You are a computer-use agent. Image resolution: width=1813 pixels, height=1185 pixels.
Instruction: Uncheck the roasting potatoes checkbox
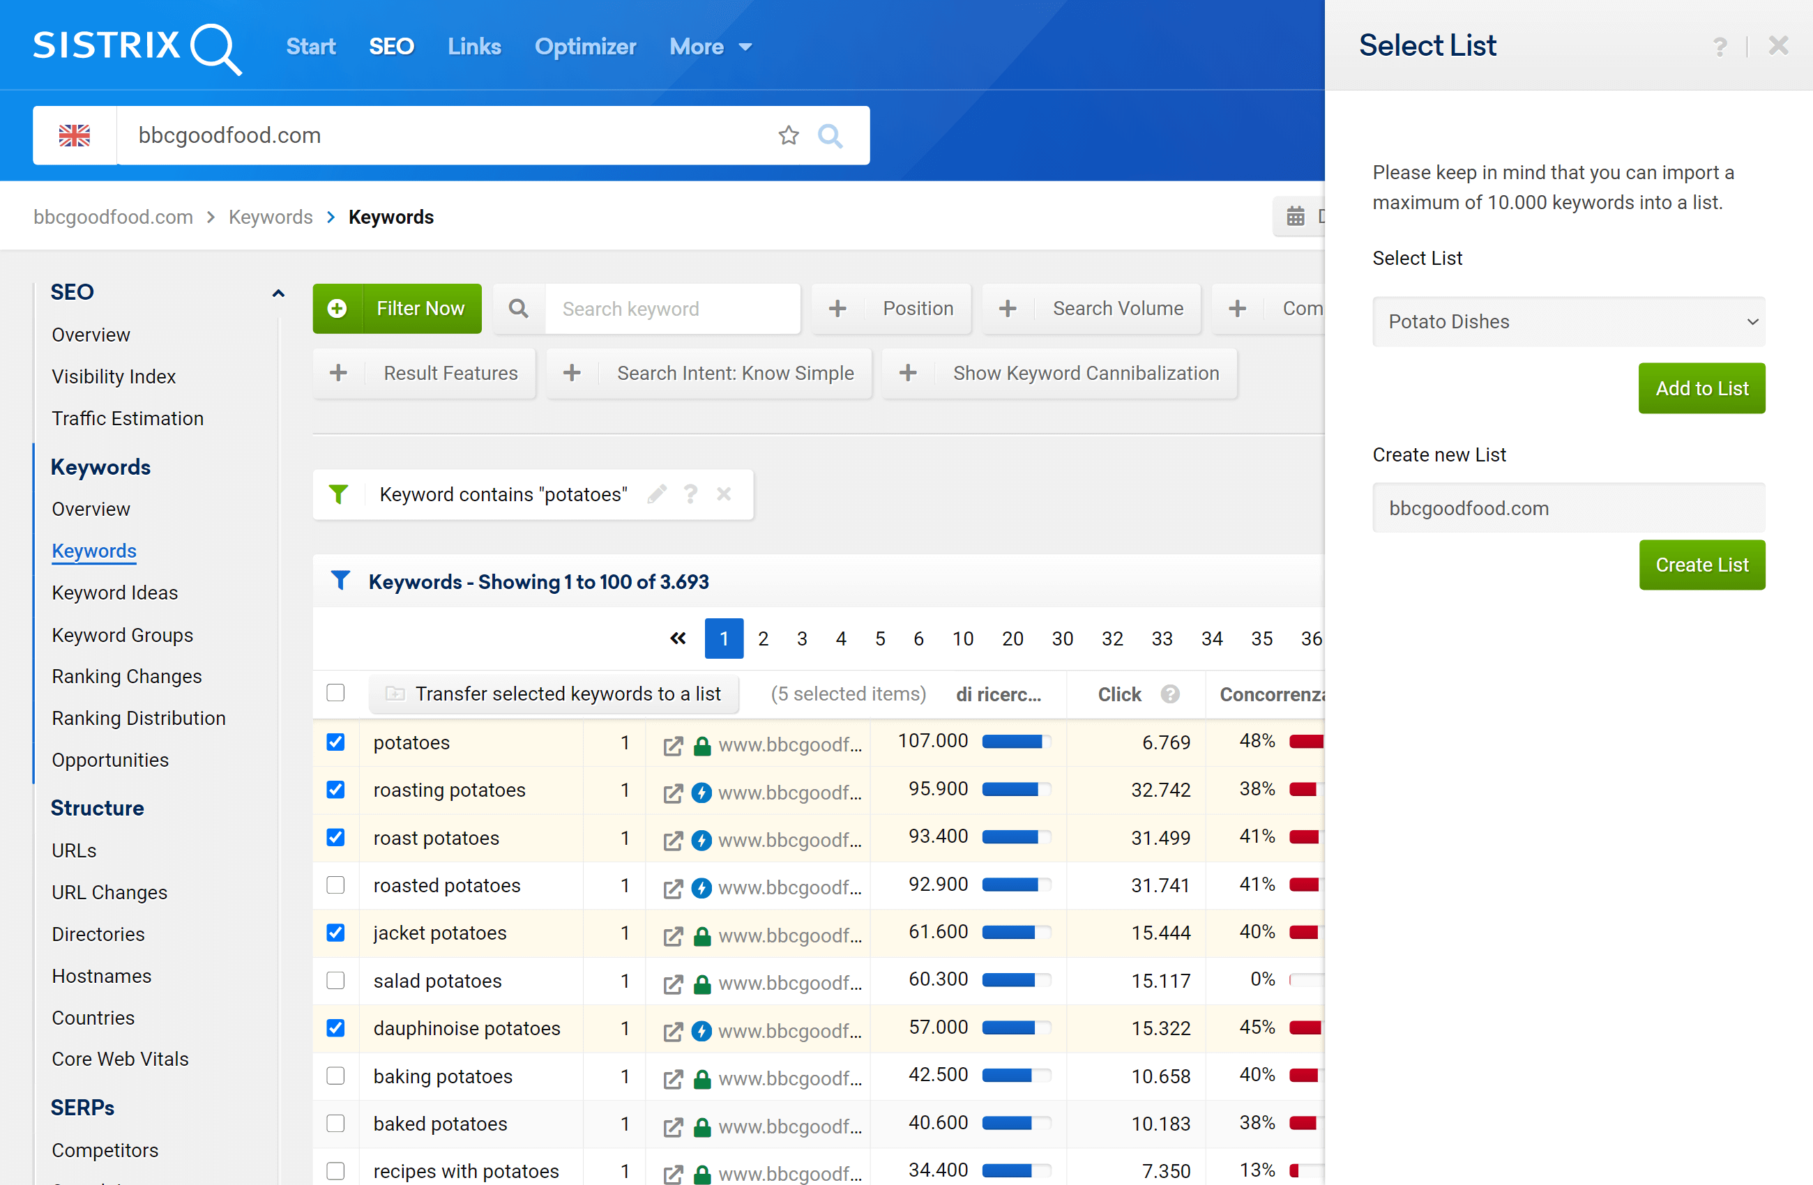click(x=335, y=789)
